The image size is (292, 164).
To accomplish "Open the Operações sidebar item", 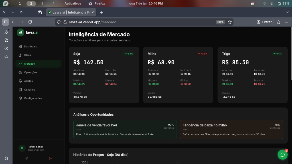I will tap(31, 72).
